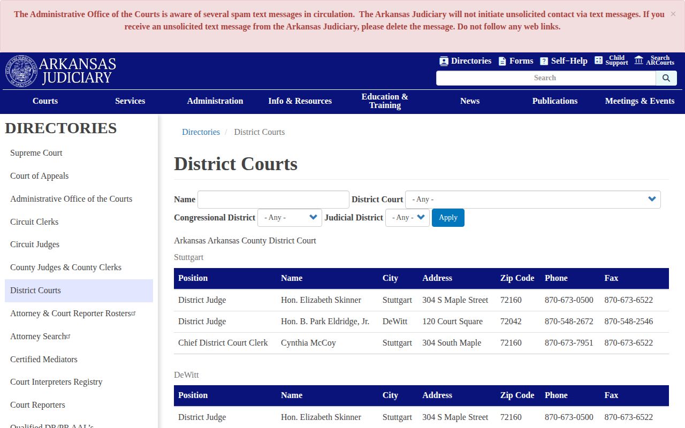
Task: Open the Circuit Judges directory
Action: (35, 244)
